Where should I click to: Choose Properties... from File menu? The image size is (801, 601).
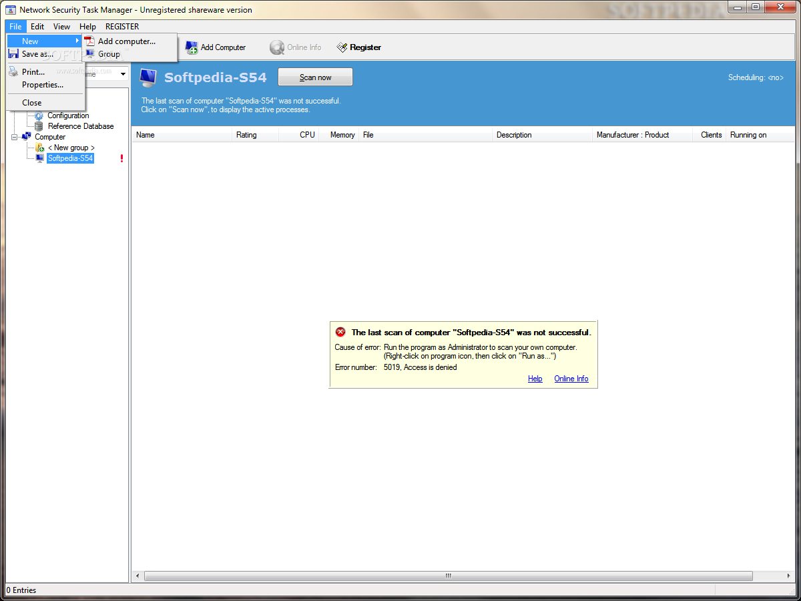point(45,85)
